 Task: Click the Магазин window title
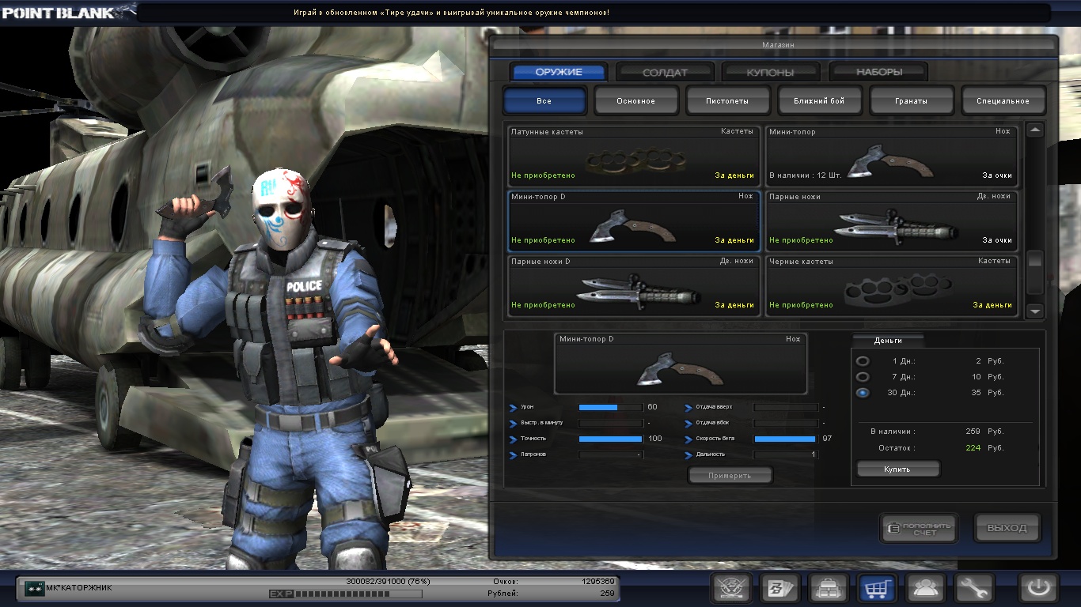(778, 45)
